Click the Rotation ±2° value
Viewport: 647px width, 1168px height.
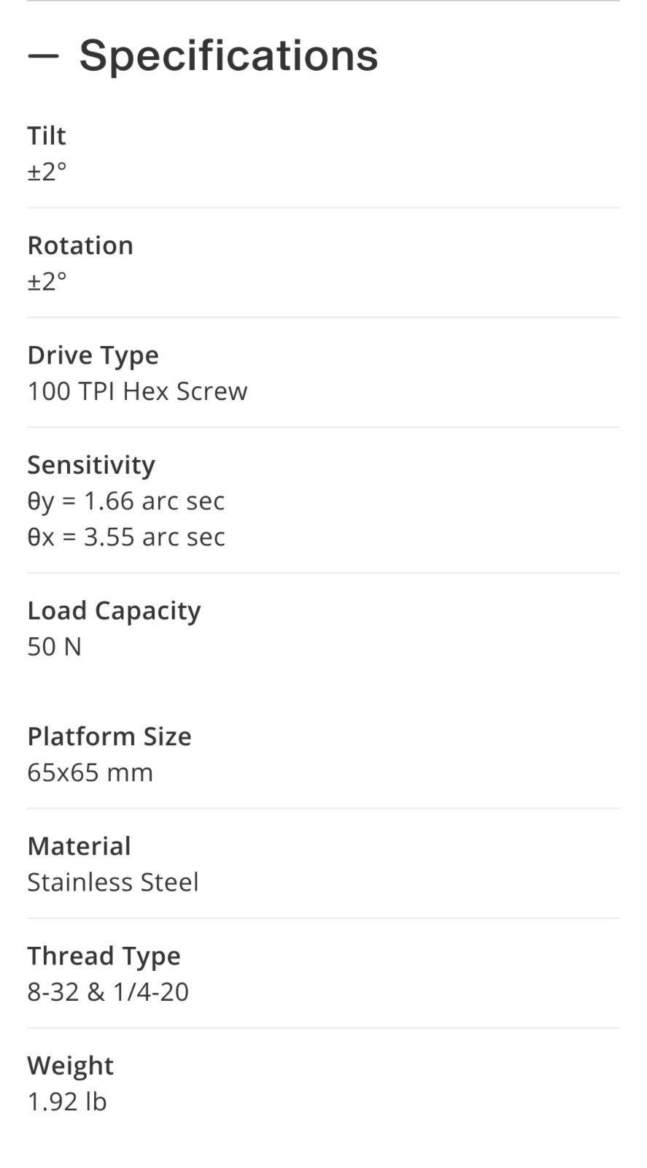click(47, 282)
